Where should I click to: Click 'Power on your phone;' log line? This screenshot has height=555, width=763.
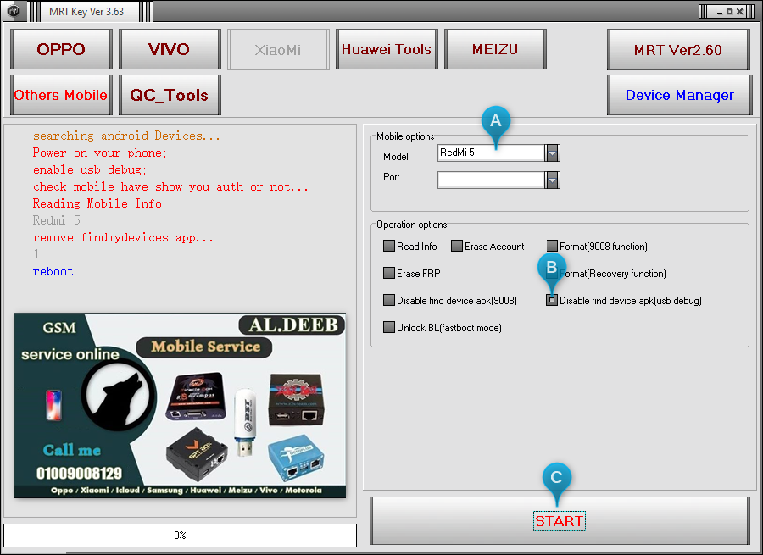click(100, 153)
